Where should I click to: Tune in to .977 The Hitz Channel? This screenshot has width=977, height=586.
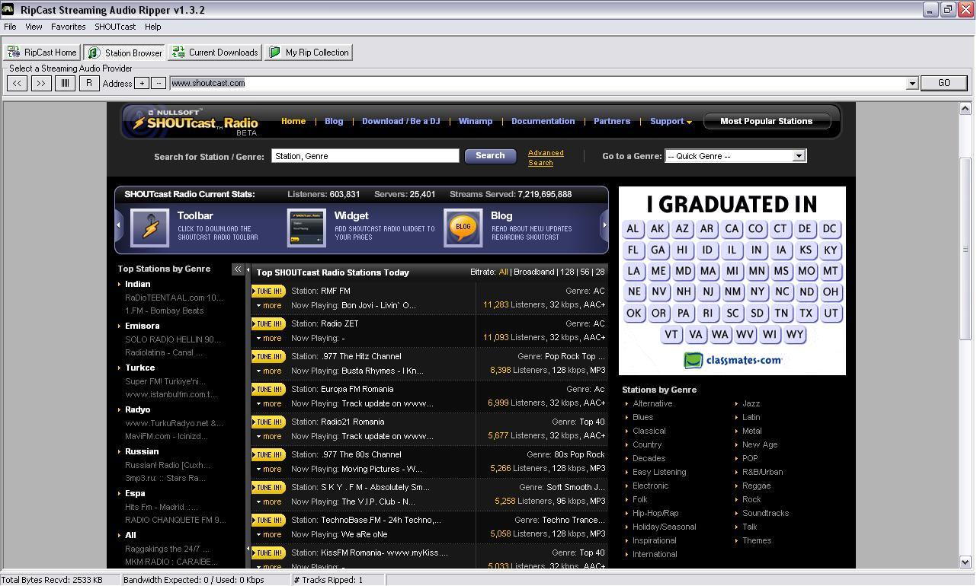(268, 356)
